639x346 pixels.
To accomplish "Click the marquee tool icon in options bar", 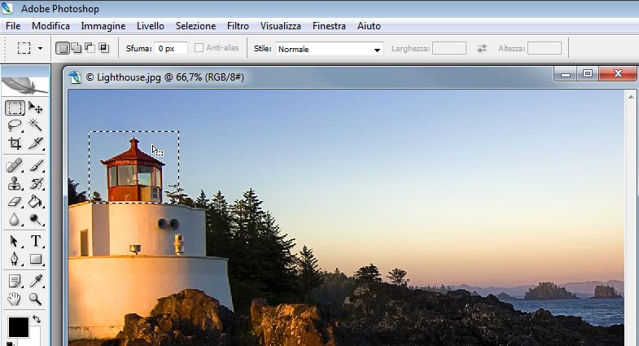I will 24,48.
